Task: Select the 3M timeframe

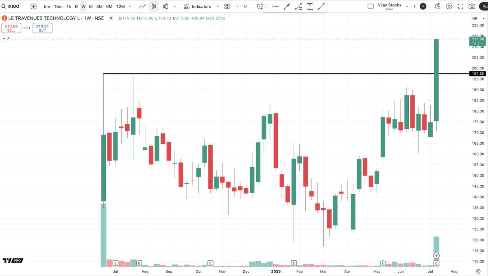Action: [99, 7]
